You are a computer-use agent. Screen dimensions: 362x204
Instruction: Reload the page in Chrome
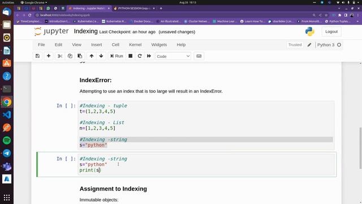[x=30, y=15]
